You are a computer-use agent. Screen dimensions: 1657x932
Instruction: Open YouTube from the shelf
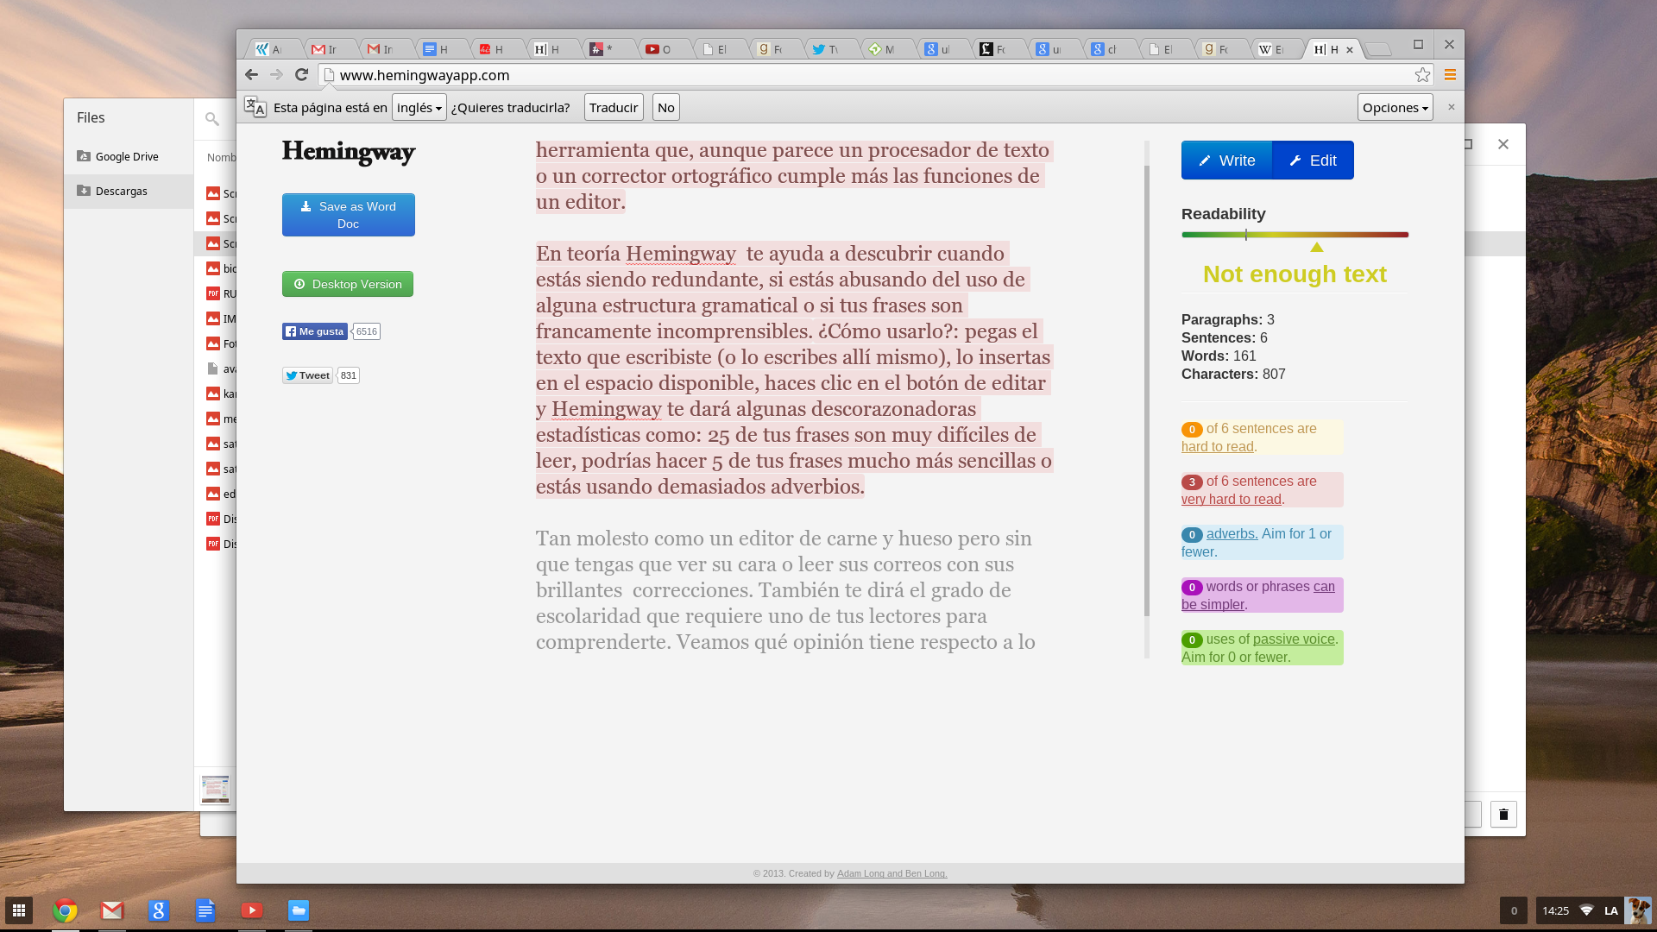(x=252, y=910)
